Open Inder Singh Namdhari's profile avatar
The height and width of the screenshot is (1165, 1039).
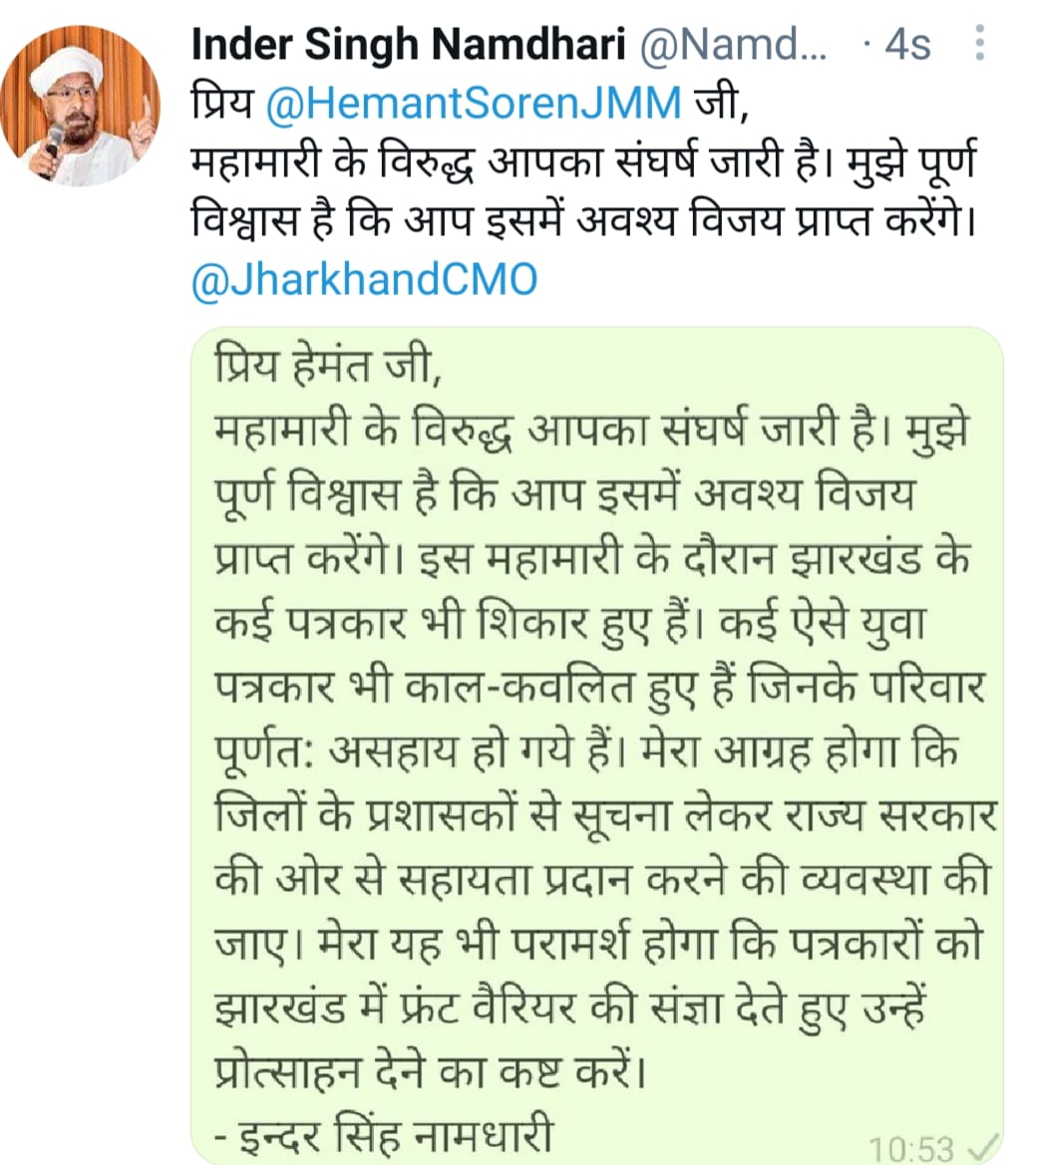pos(80,104)
